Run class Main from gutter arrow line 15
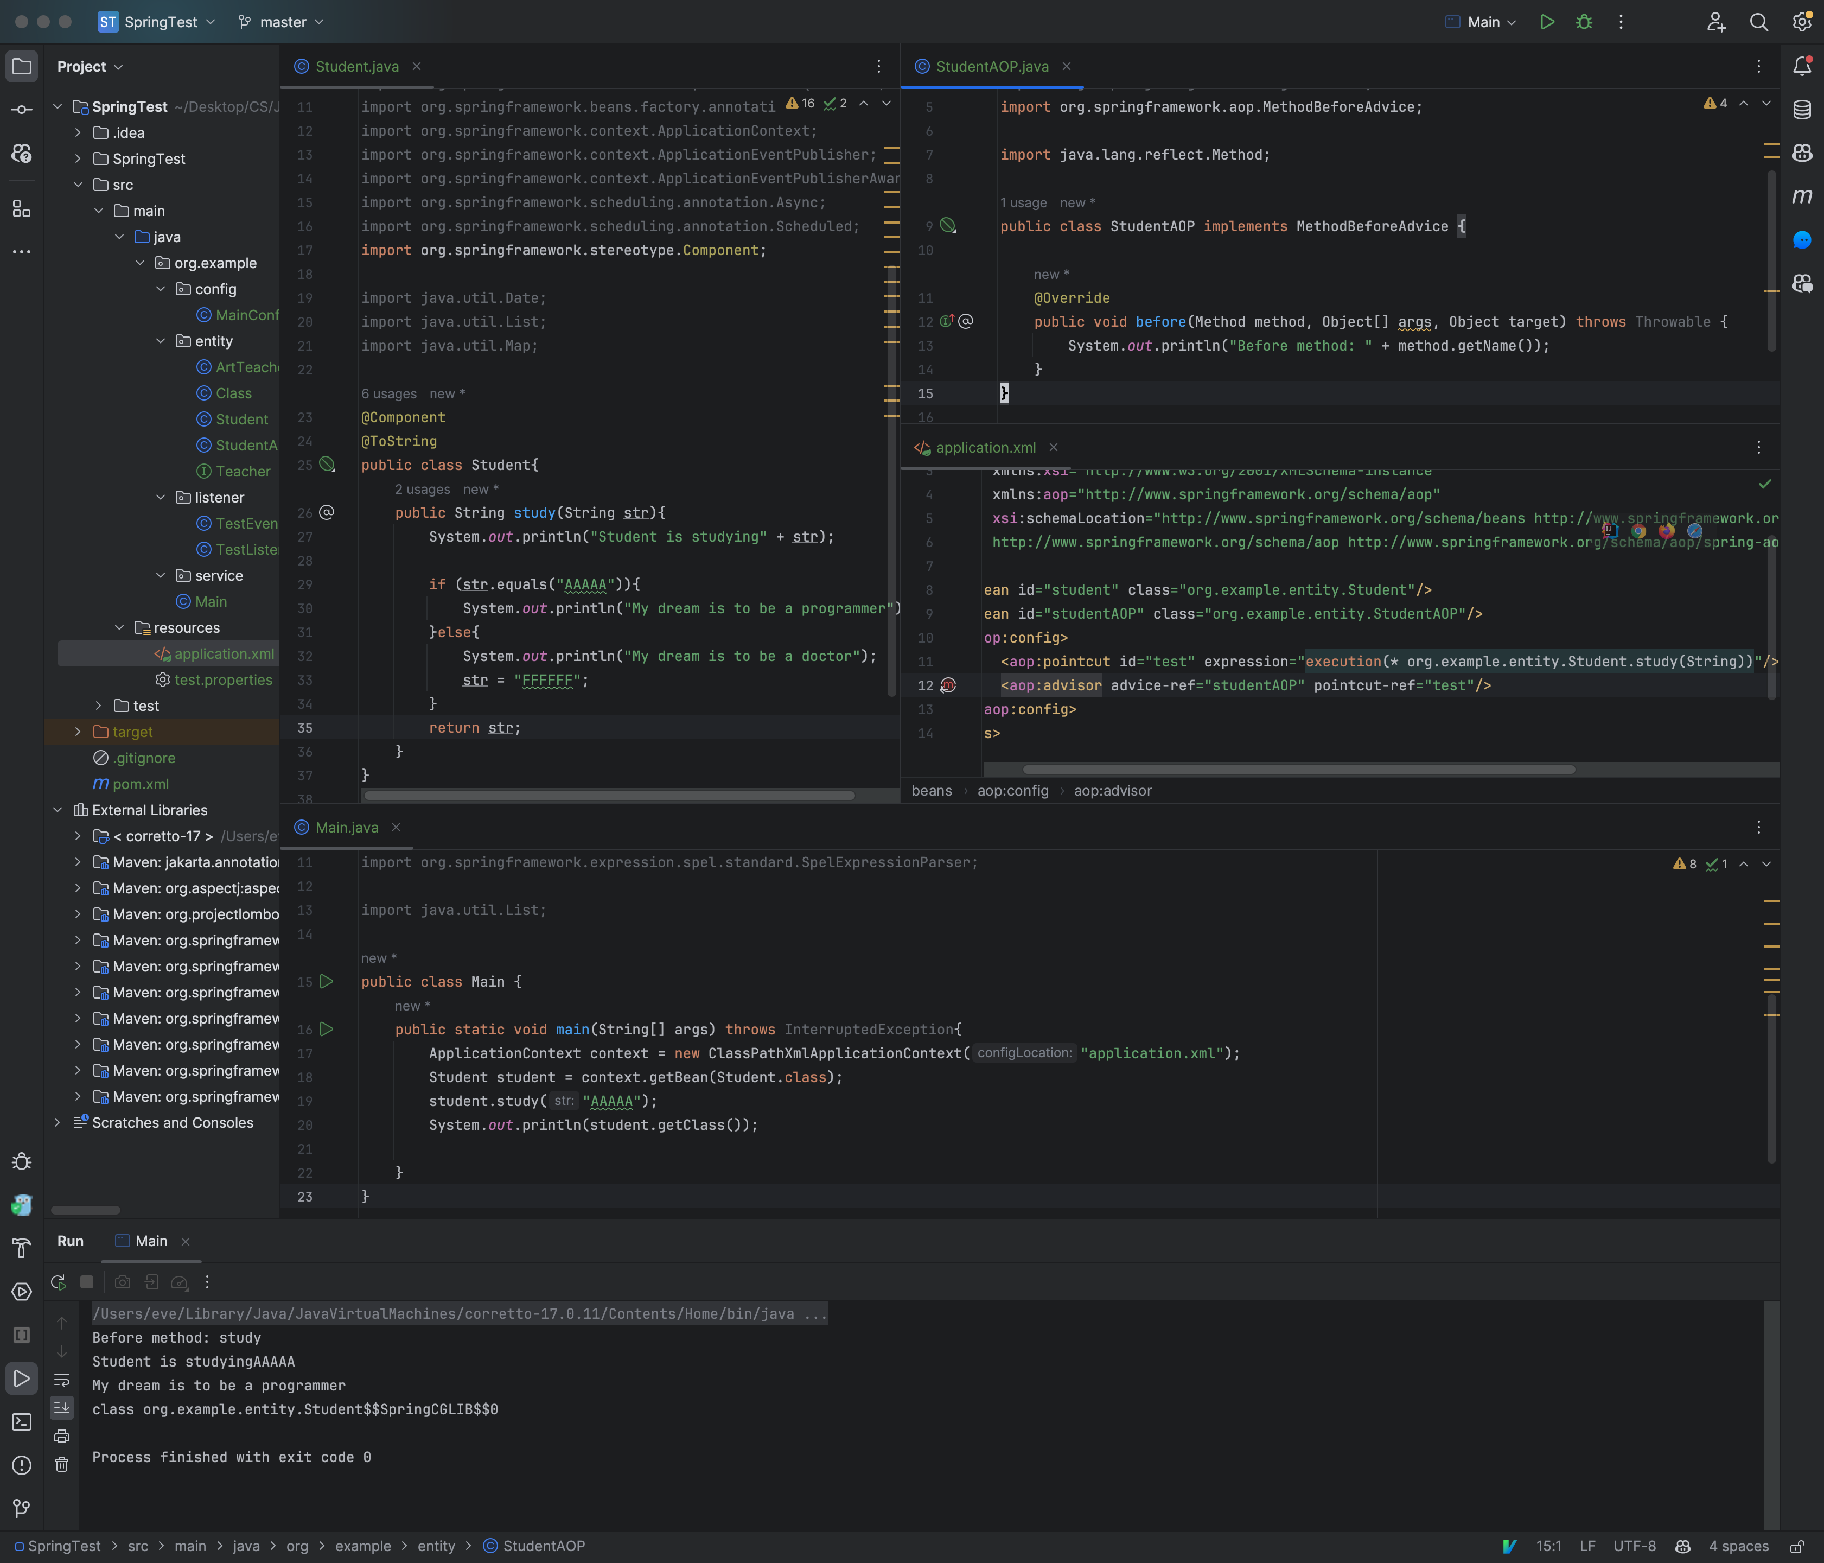 coord(327,981)
